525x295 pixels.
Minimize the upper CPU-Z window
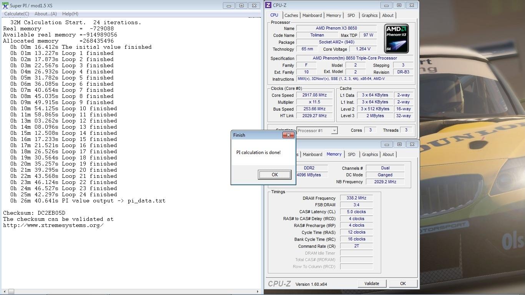pos(386,5)
